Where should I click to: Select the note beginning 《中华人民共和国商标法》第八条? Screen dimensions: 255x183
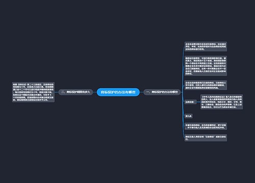[222, 102]
